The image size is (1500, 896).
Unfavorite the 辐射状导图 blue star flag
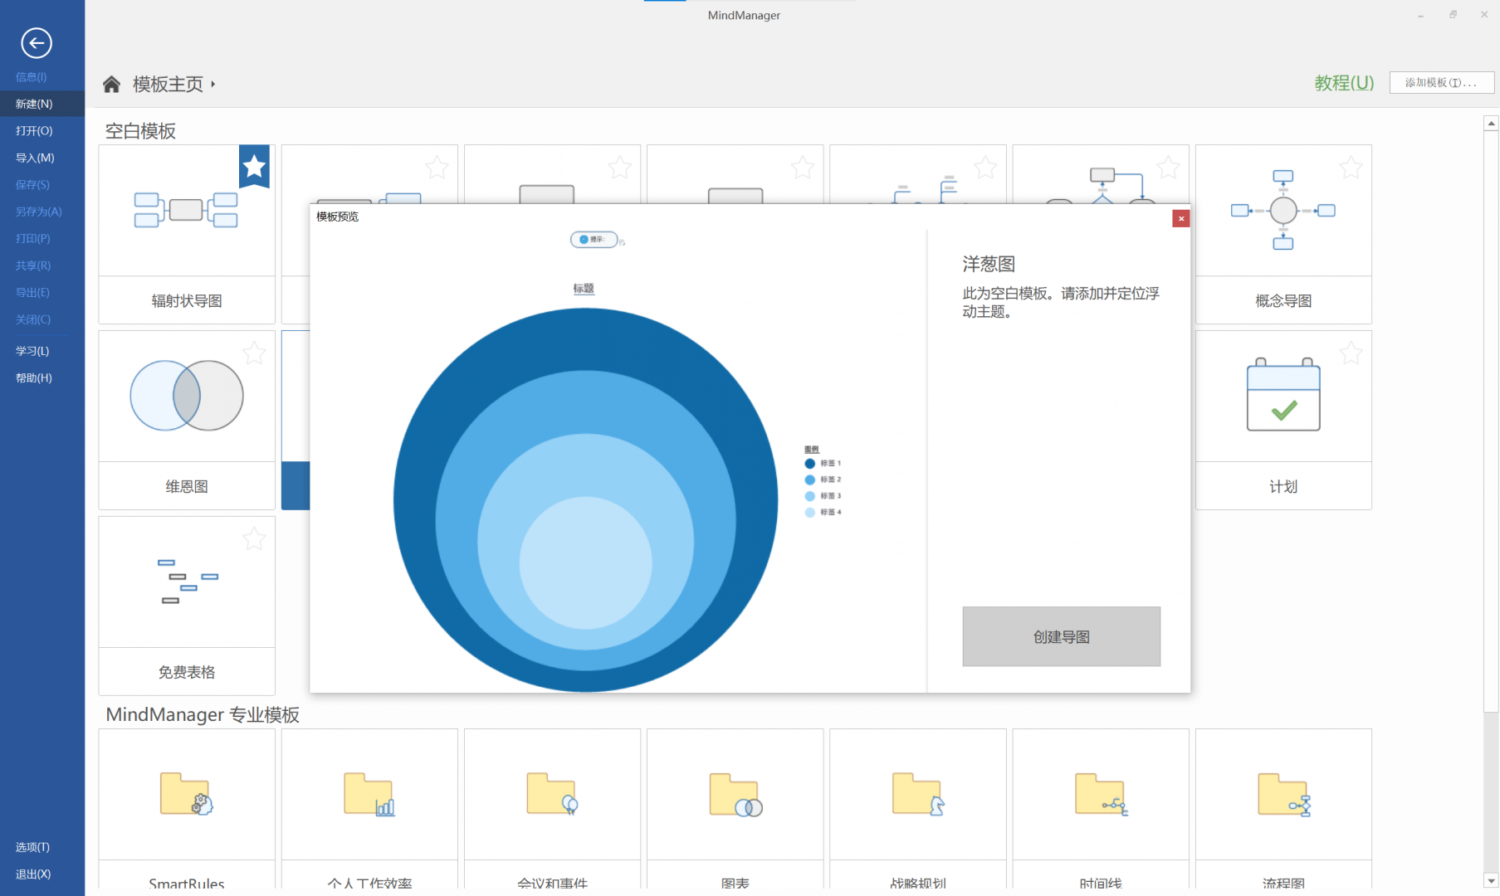254,166
